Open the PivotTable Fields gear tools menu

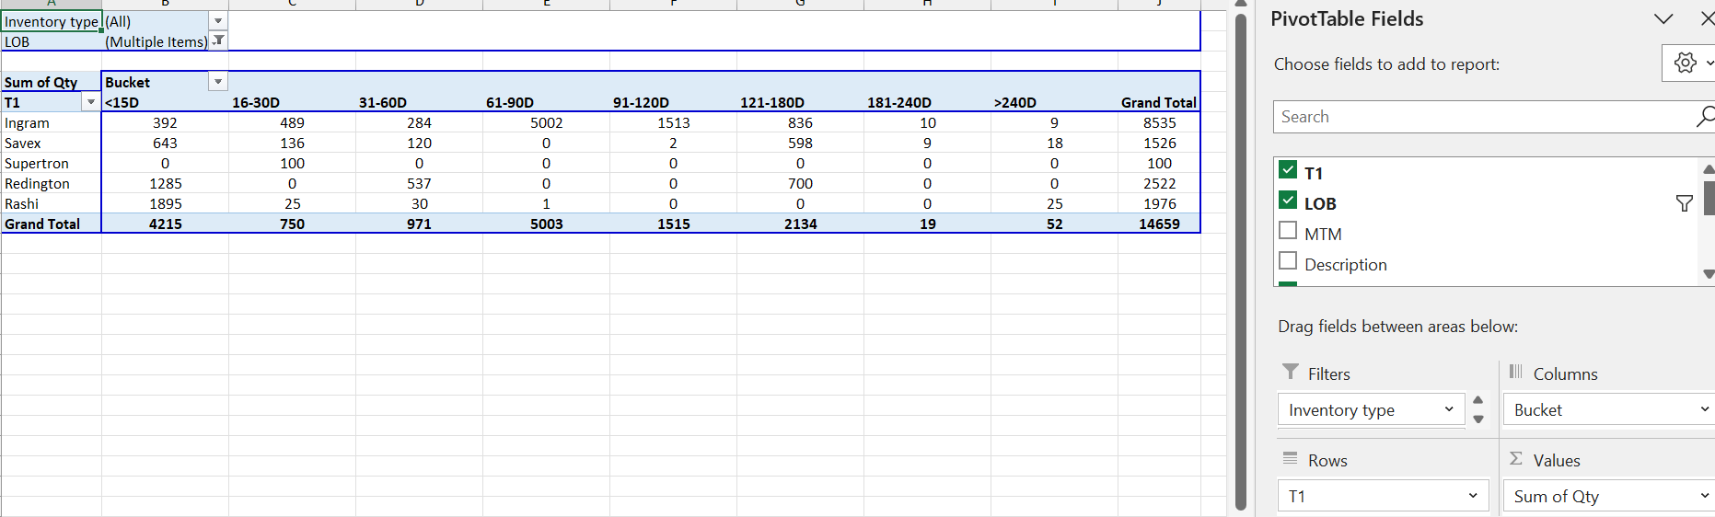(x=1686, y=63)
